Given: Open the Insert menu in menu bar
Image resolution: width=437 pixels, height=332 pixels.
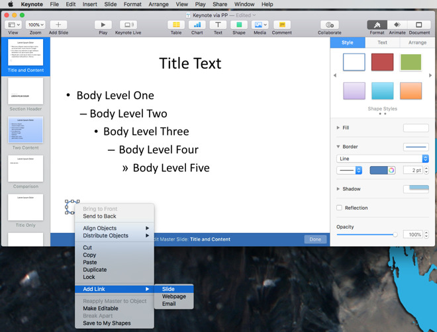Looking at the screenshot, I should point(90,4).
